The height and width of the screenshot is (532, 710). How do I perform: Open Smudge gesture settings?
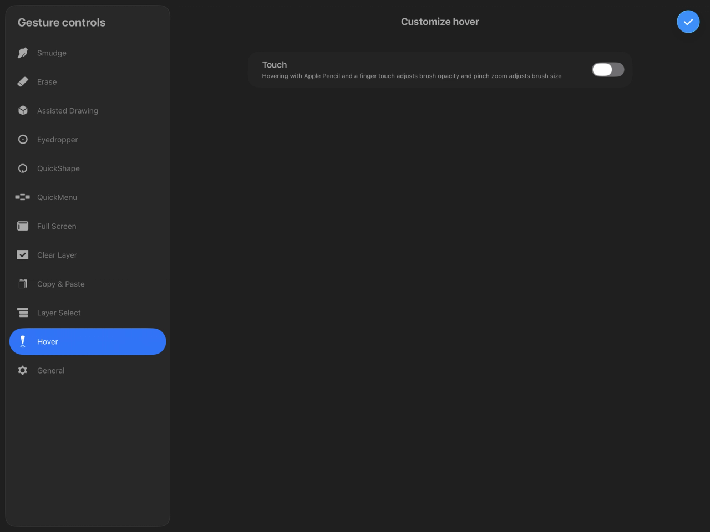[88, 53]
